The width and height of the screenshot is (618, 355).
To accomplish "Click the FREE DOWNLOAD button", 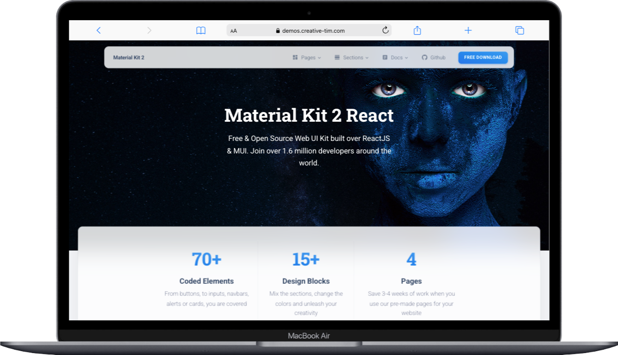I will 482,57.
